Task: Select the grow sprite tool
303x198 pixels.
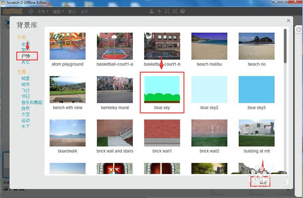Action: pos(167,11)
